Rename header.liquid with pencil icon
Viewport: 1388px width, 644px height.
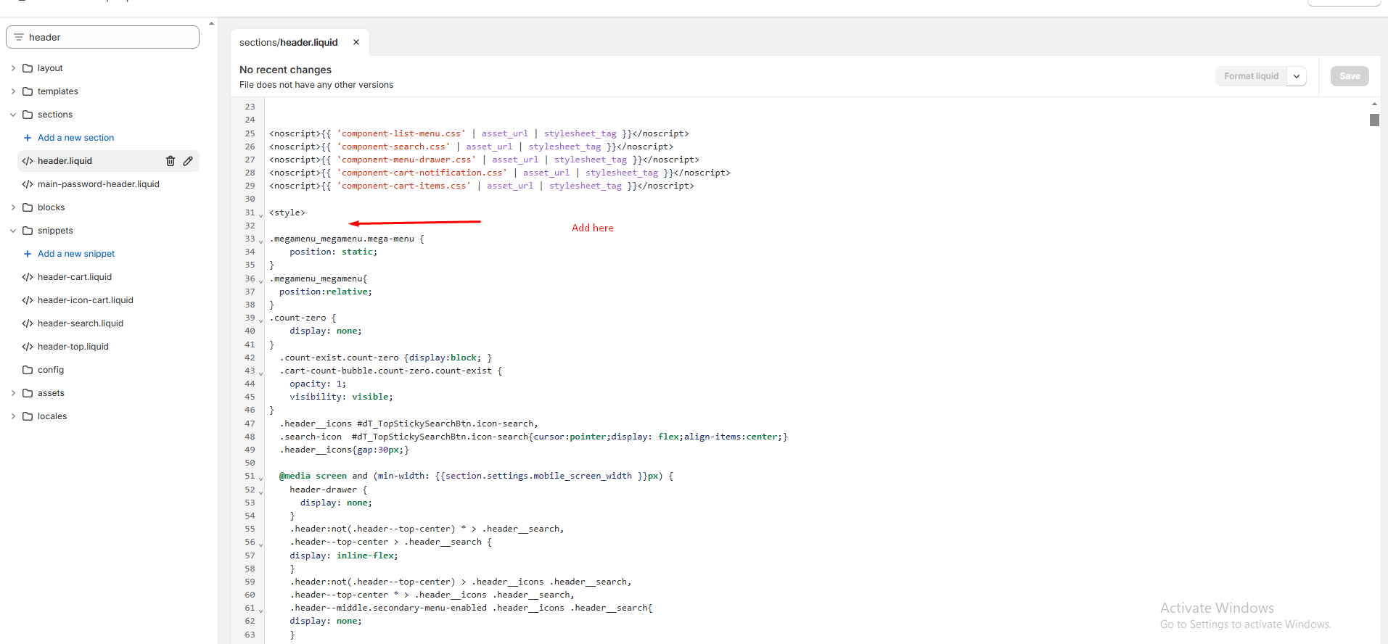tap(188, 161)
